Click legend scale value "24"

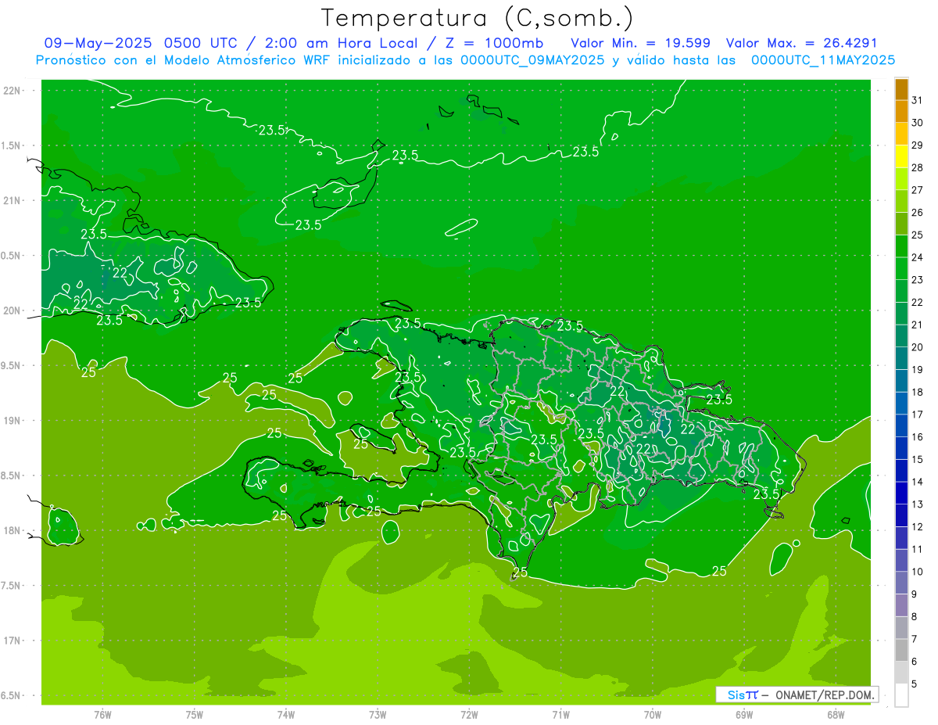click(x=918, y=257)
